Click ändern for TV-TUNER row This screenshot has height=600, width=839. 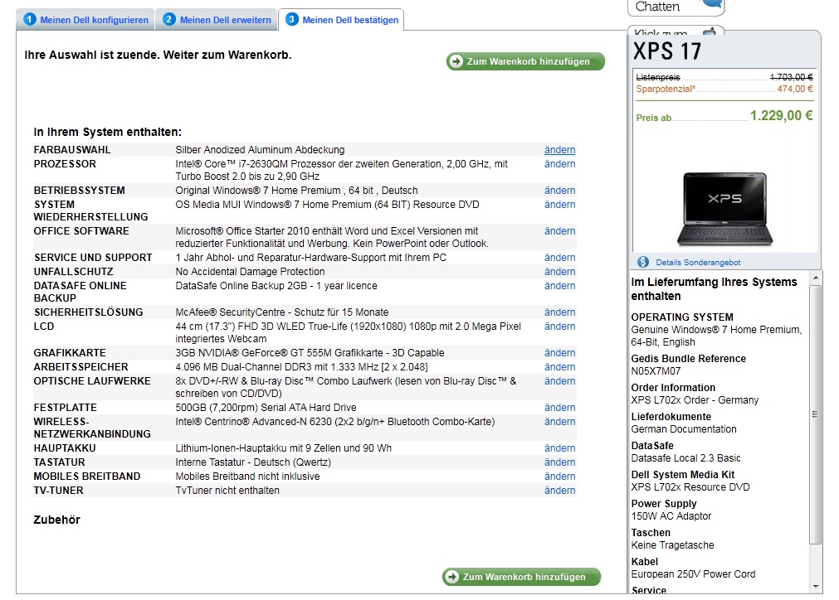tap(559, 491)
